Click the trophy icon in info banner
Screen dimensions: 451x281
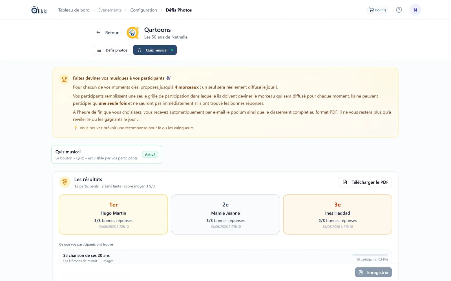tap(64, 79)
